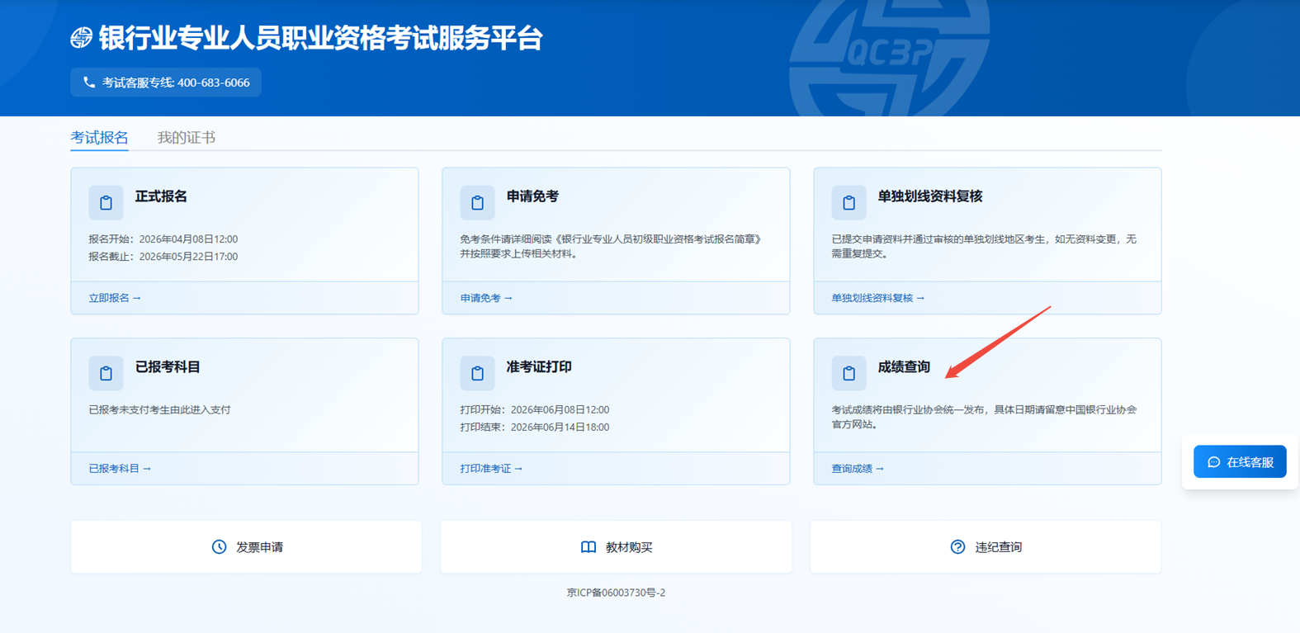
Task: Click the clipboard icon beside 单独划线资料复核
Action: 849,203
